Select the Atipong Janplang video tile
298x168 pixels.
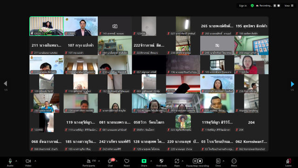(x=251, y=103)
